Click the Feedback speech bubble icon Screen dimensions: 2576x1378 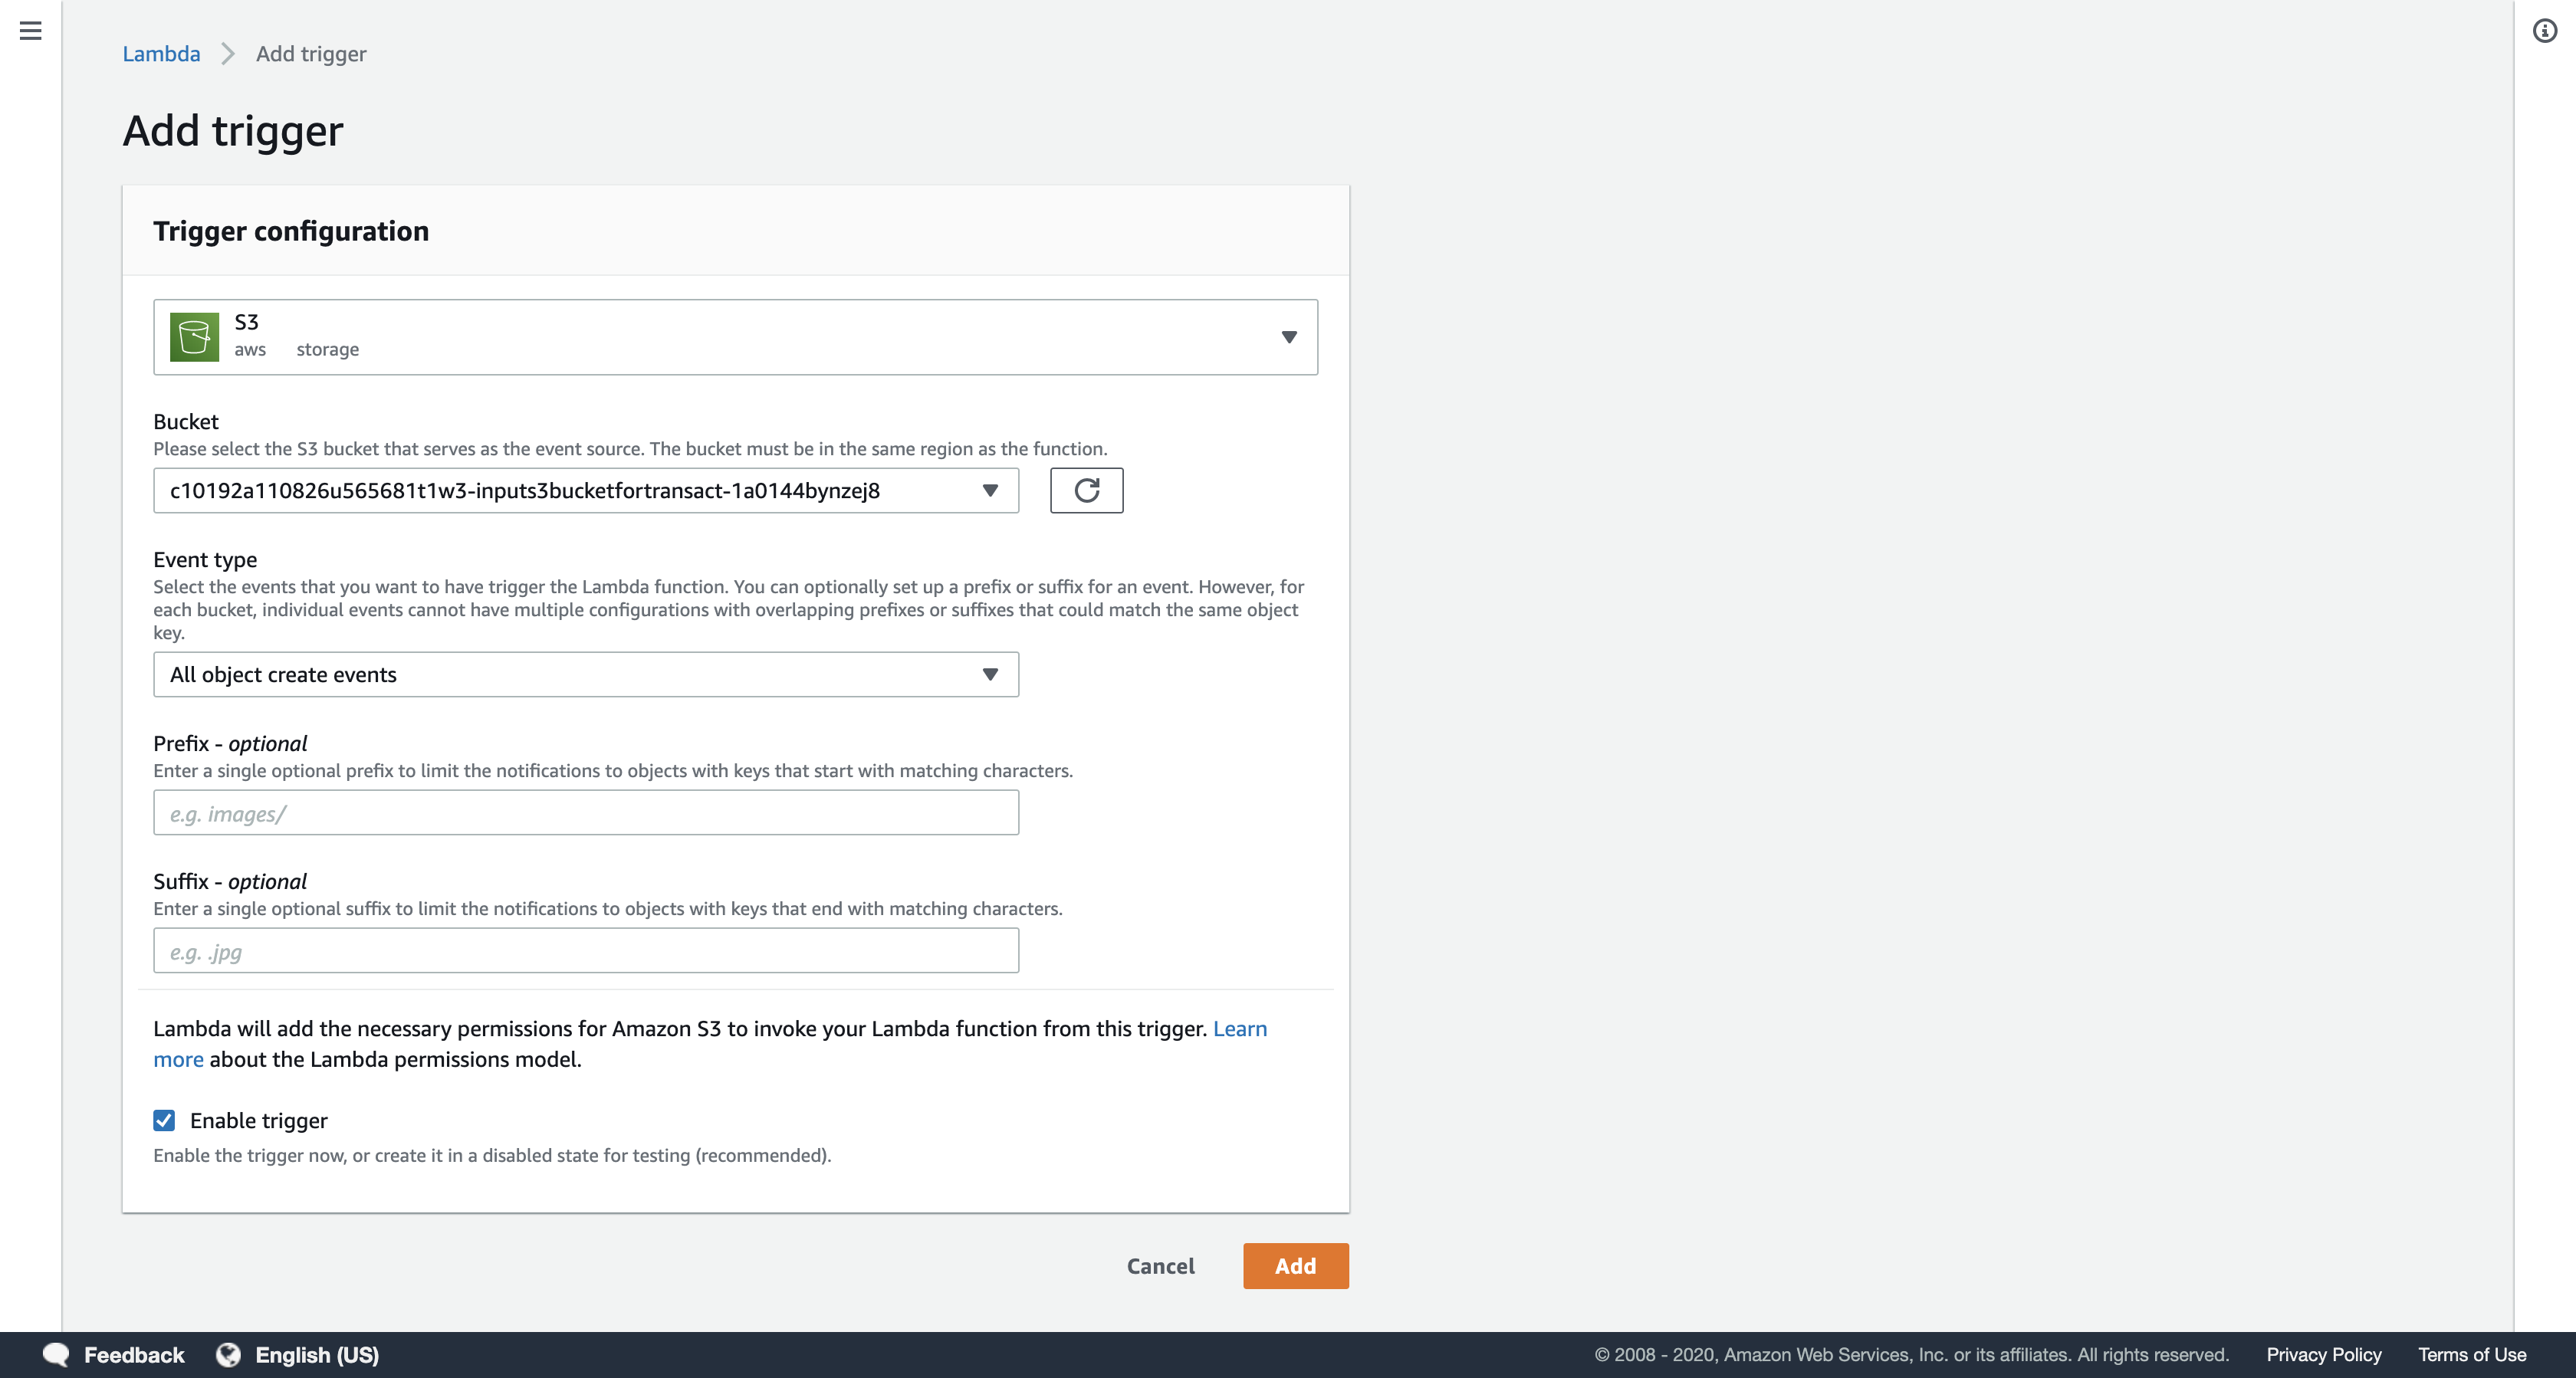tap(56, 1354)
